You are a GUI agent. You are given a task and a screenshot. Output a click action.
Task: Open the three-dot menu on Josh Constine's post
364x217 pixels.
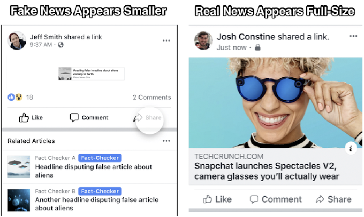[x=353, y=36]
